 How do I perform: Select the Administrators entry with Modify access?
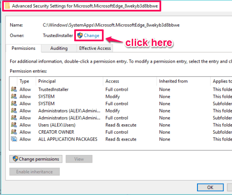tap(121, 111)
